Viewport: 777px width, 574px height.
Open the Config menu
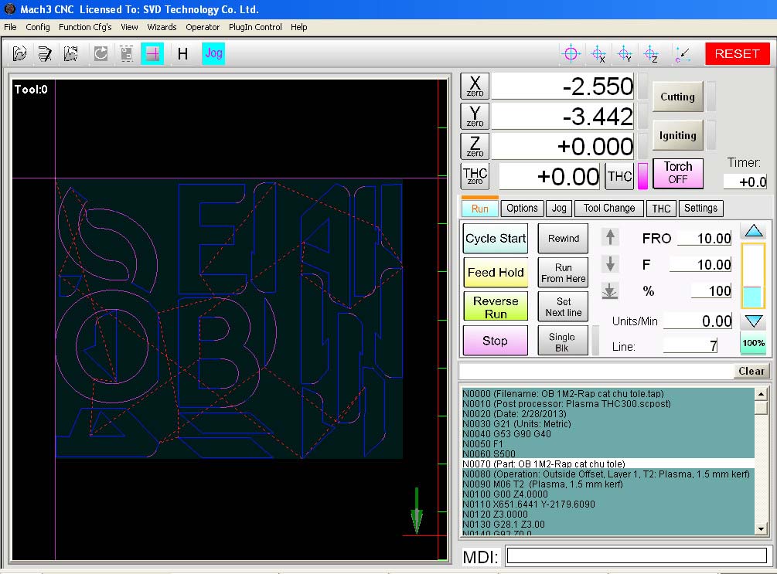[37, 27]
